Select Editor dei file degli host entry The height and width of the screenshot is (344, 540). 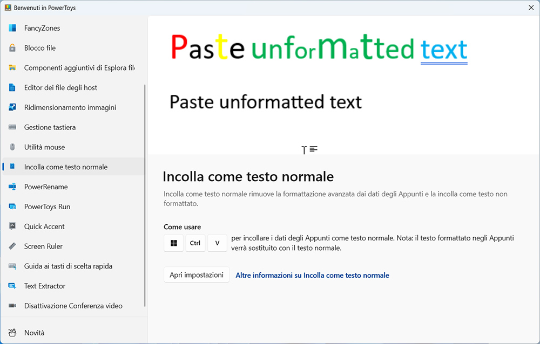coord(73,88)
